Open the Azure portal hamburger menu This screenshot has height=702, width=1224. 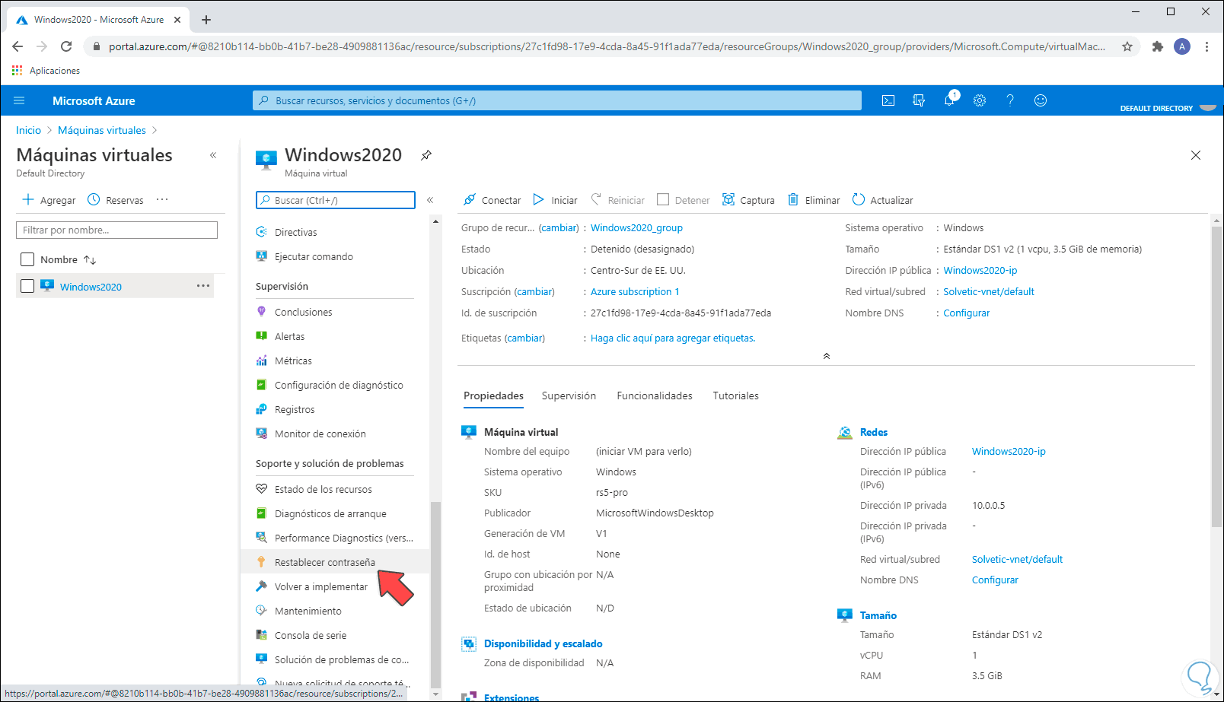click(x=20, y=100)
